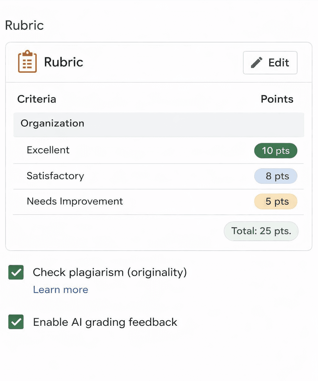This screenshot has height=381, width=318.
Task: Click the green 10 pts badge
Action: (275, 151)
